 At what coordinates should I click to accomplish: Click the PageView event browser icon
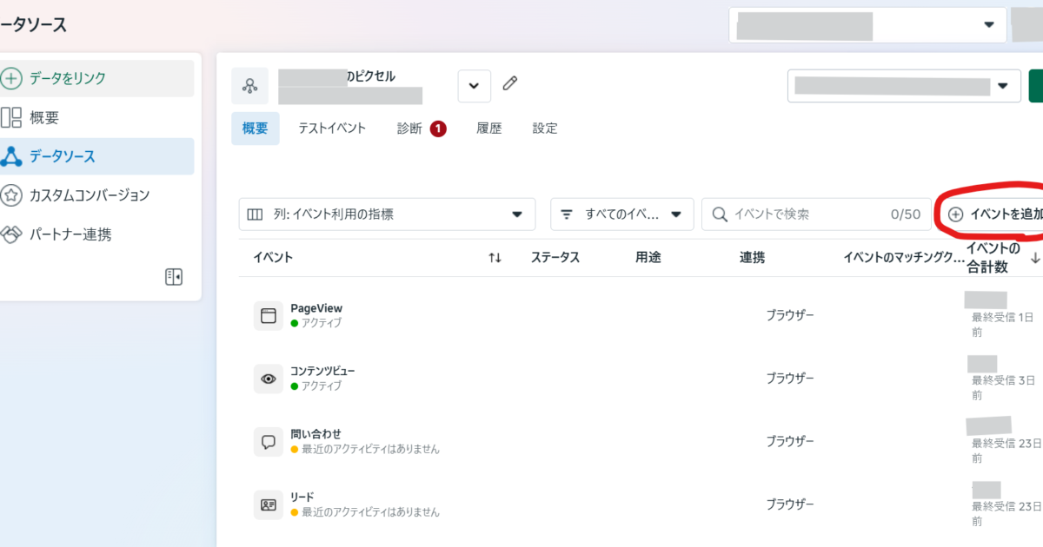click(269, 316)
